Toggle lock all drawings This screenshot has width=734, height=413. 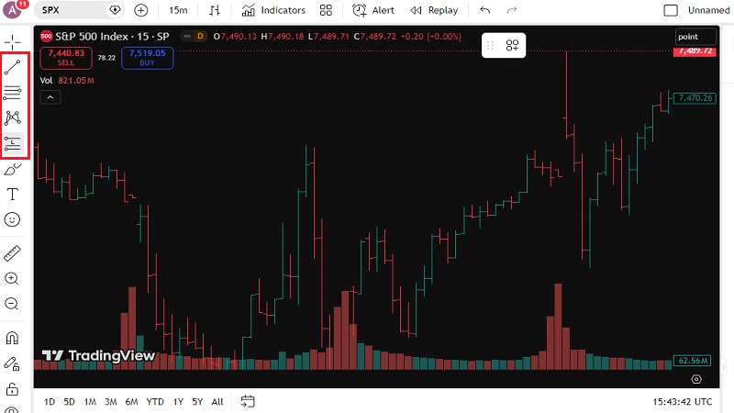tap(12, 388)
